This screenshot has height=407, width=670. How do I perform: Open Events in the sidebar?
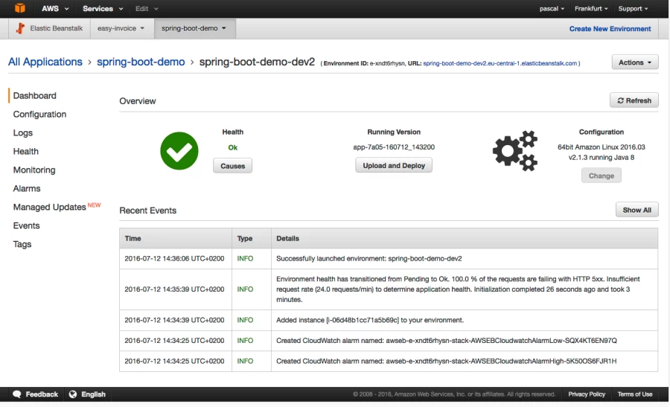[26, 225]
